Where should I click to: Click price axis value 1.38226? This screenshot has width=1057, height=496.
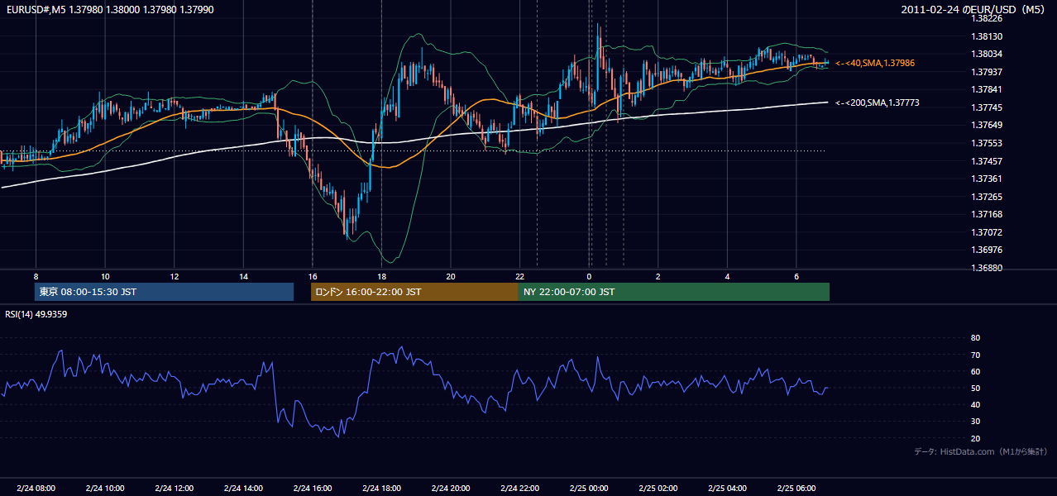986,18
